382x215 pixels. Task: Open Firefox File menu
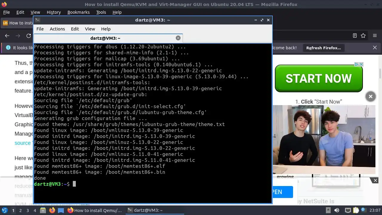pos(7,12)
